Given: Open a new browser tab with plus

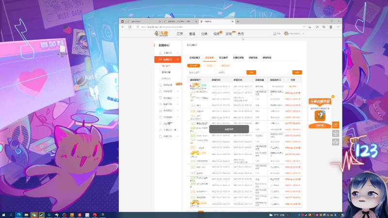Looking at the screenshot, I should coord(238,21).
